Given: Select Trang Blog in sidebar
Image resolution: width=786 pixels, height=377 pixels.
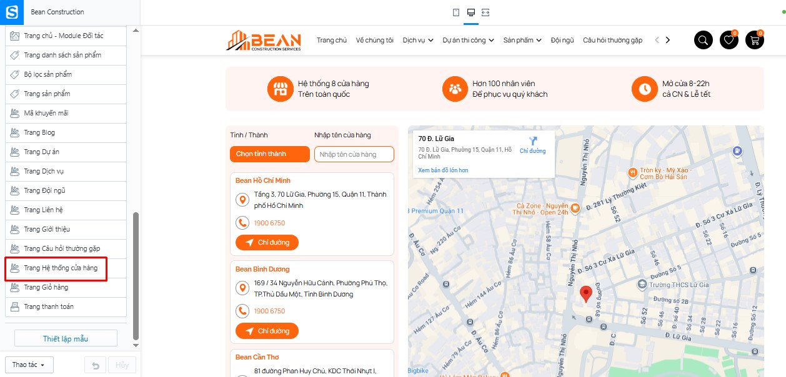Looking at the screenshot, I should 66,132.
